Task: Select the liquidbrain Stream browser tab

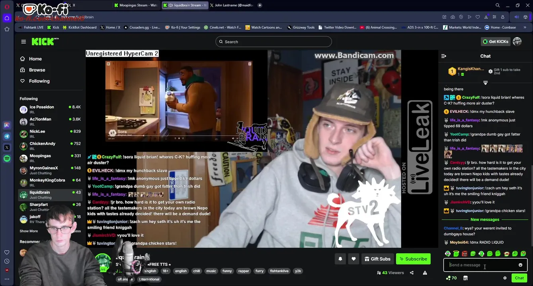Action: (185, 5)
